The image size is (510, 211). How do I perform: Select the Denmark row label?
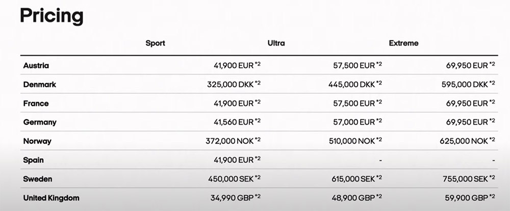click(x=40, y=85)
